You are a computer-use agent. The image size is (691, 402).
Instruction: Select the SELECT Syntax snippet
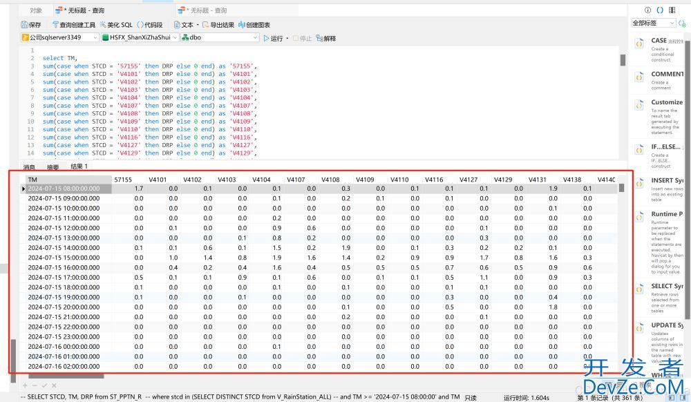point(658,298)
